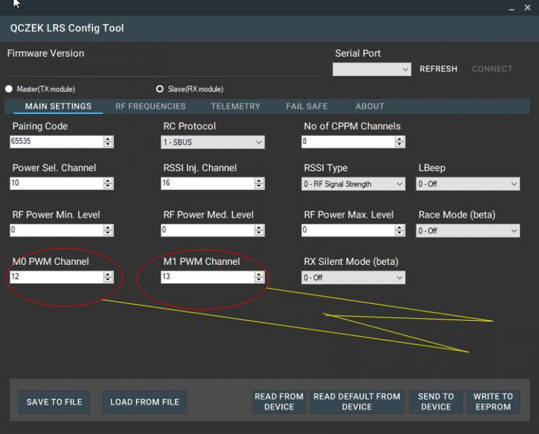The height and width of the screenshot is (434, 539).
Task: Click Read From Device button
Action: 279,402
